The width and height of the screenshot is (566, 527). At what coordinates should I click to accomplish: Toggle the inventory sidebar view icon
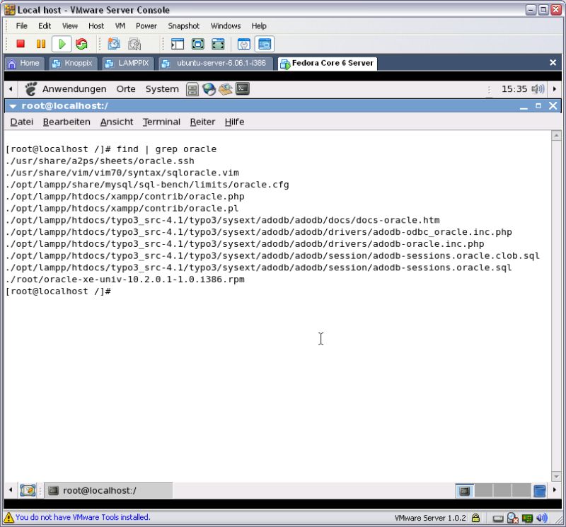178,44
